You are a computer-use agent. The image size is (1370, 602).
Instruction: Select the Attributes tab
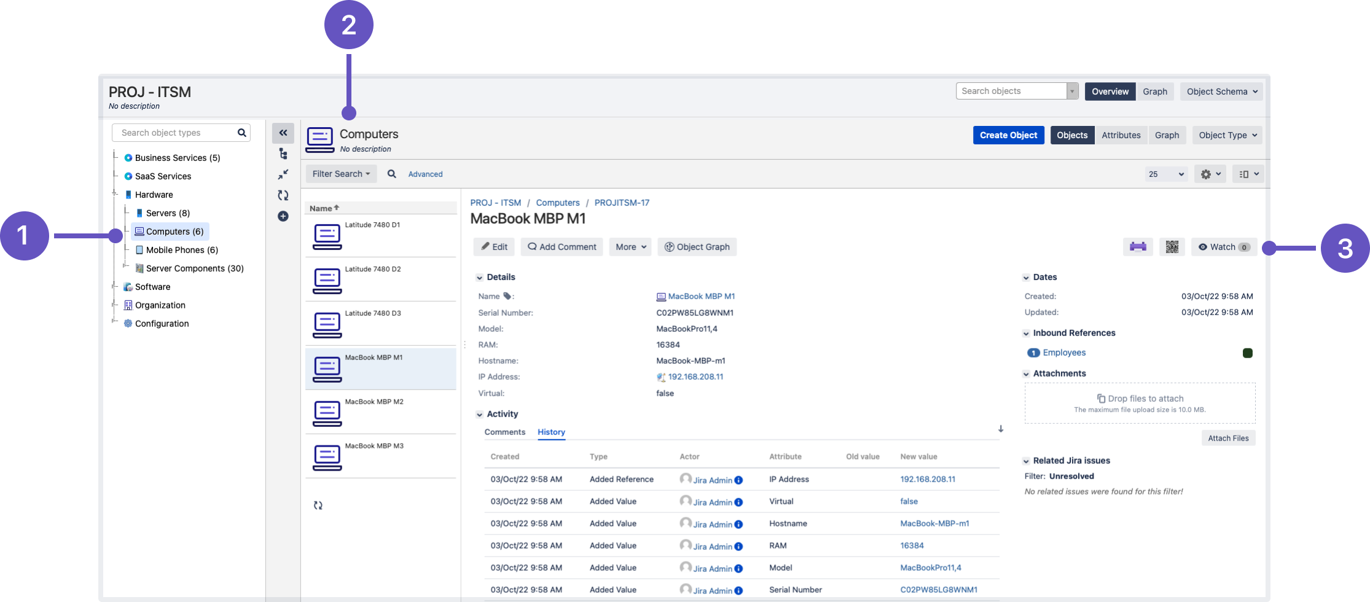click(1121, 135)
